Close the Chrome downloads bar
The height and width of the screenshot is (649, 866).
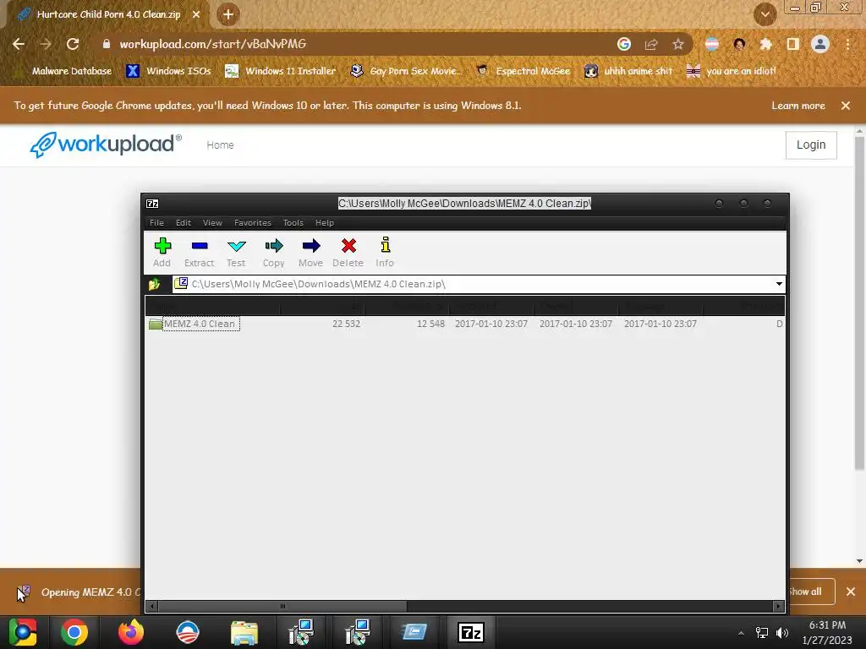(x=851, y=592)
